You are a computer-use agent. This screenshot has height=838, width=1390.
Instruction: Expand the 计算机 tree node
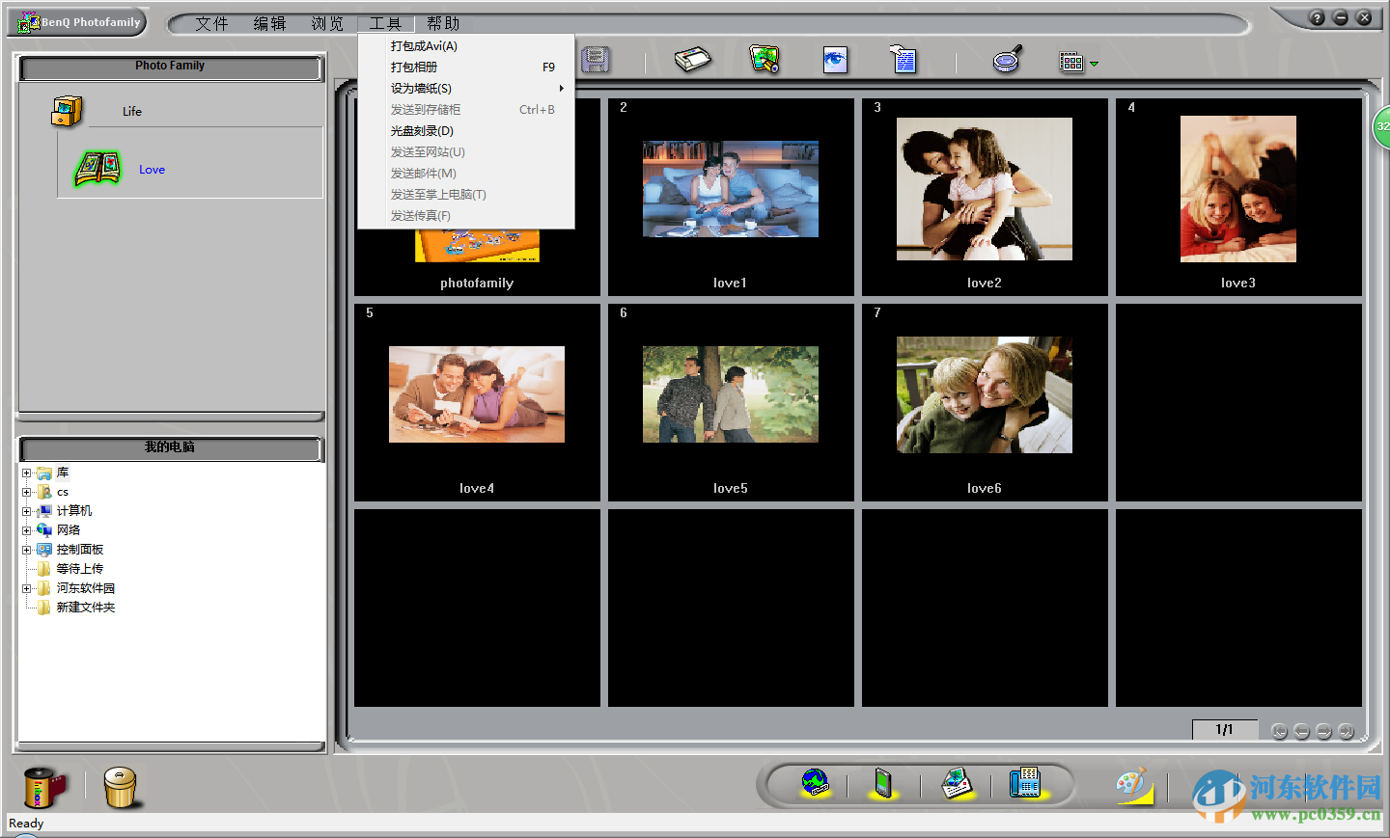coord(25,511)
